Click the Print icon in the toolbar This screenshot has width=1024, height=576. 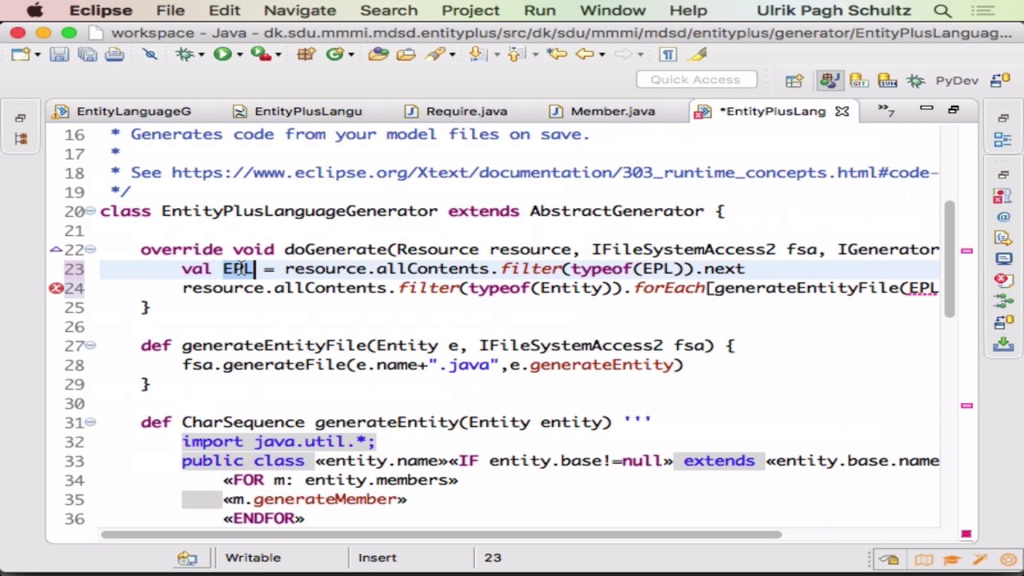point(114,54)
